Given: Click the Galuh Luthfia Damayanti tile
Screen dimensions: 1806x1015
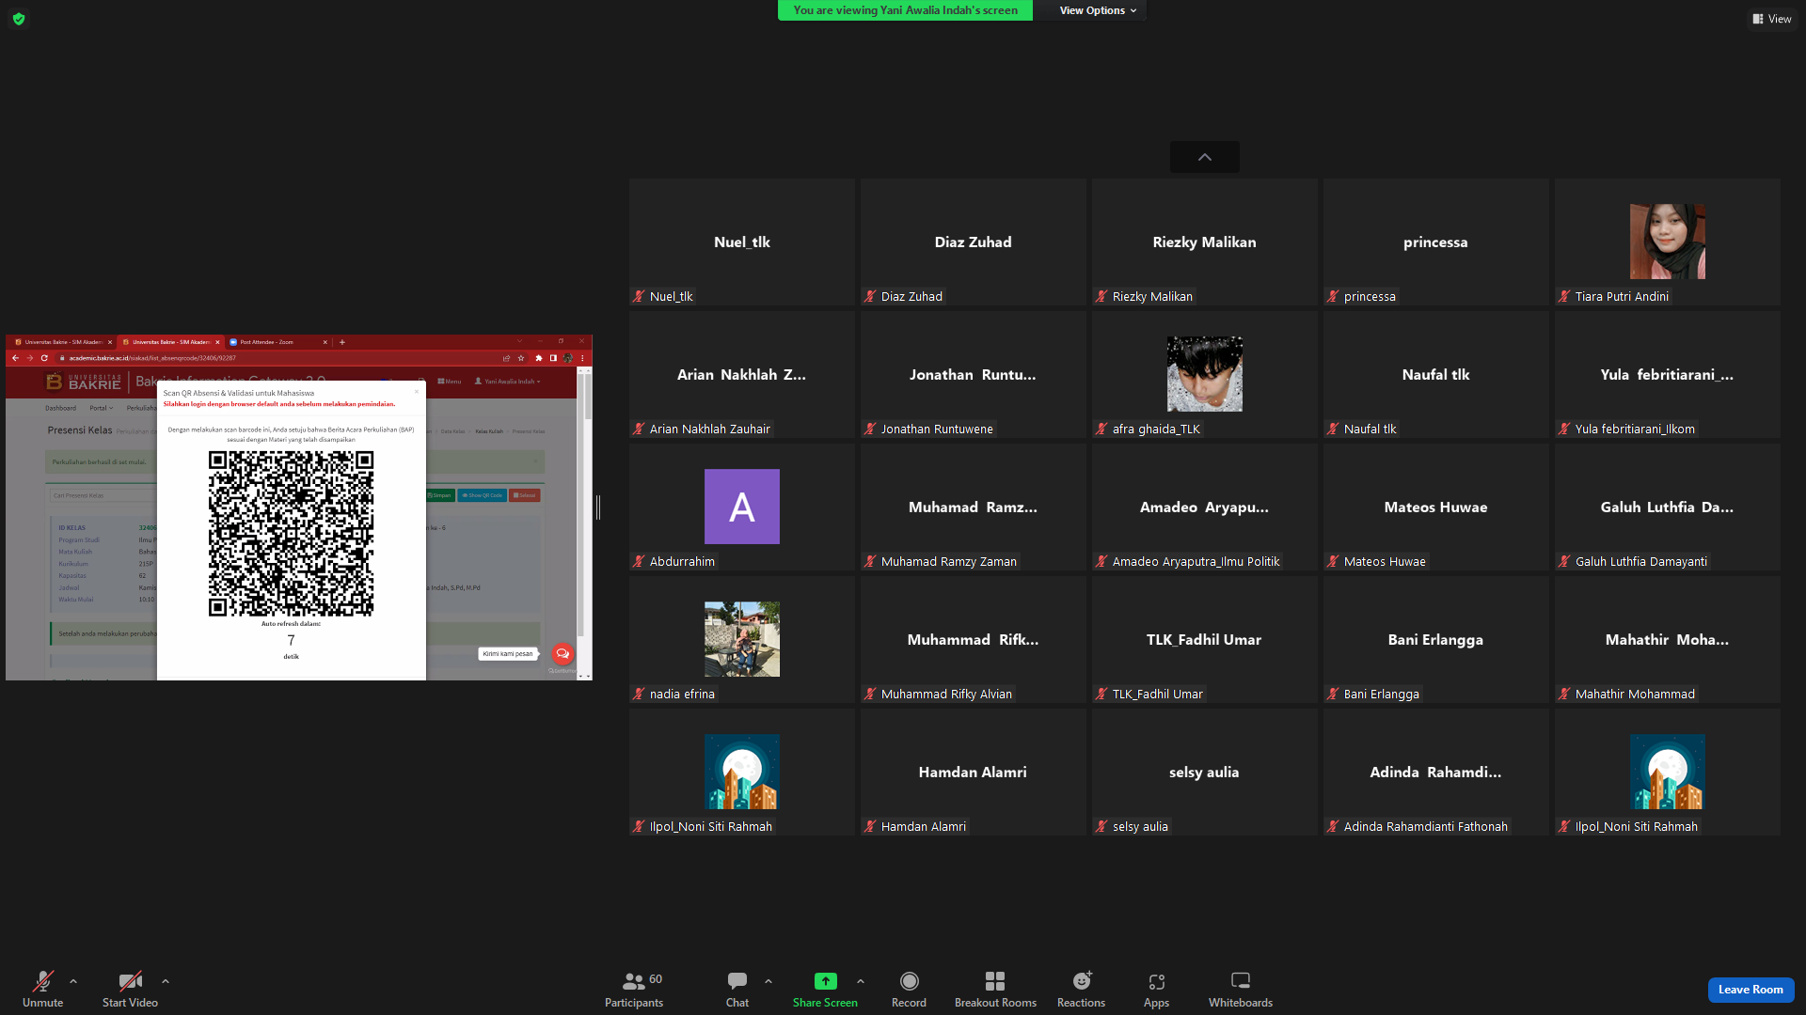Looking at the screenshot, I should tap(1667, 507).
